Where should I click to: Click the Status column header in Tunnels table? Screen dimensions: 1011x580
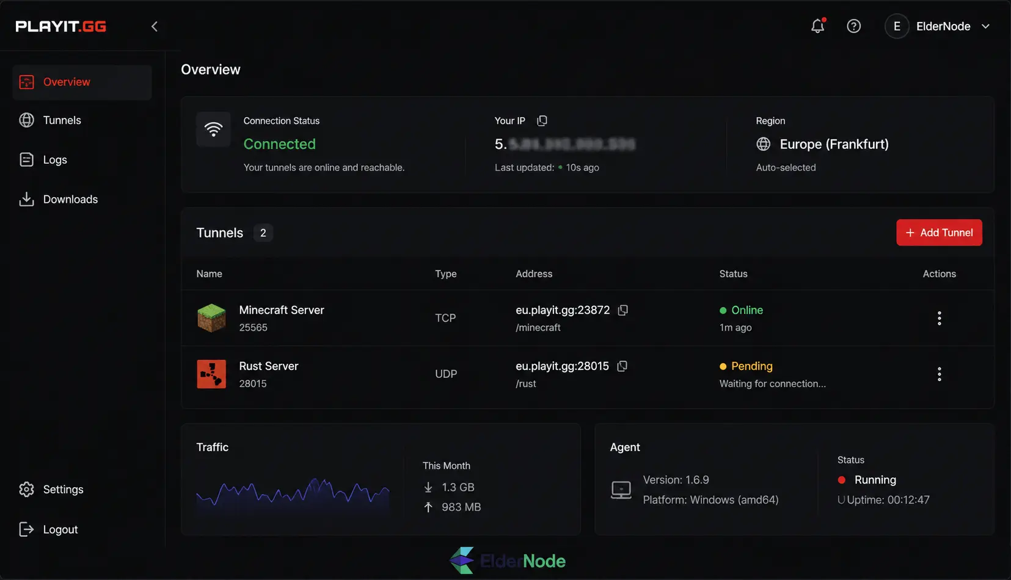[733, 274]
